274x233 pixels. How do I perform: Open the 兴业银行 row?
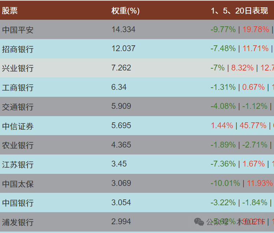coord(137,68)
